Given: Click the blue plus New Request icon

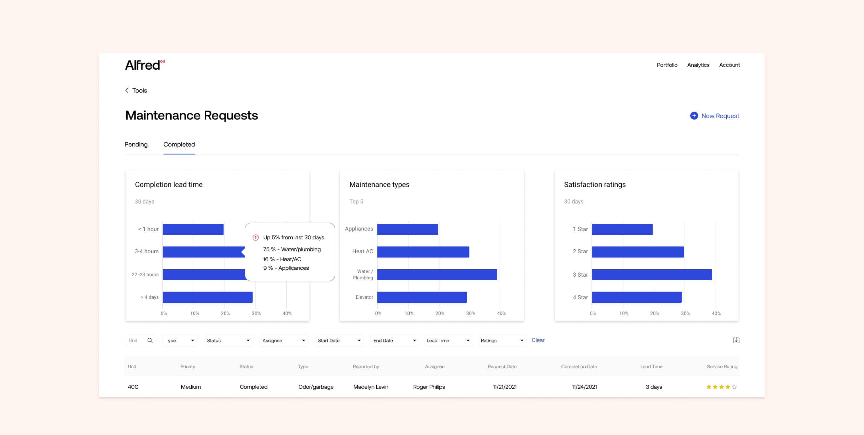Looking at the screenshot, I should click(694, 116).
